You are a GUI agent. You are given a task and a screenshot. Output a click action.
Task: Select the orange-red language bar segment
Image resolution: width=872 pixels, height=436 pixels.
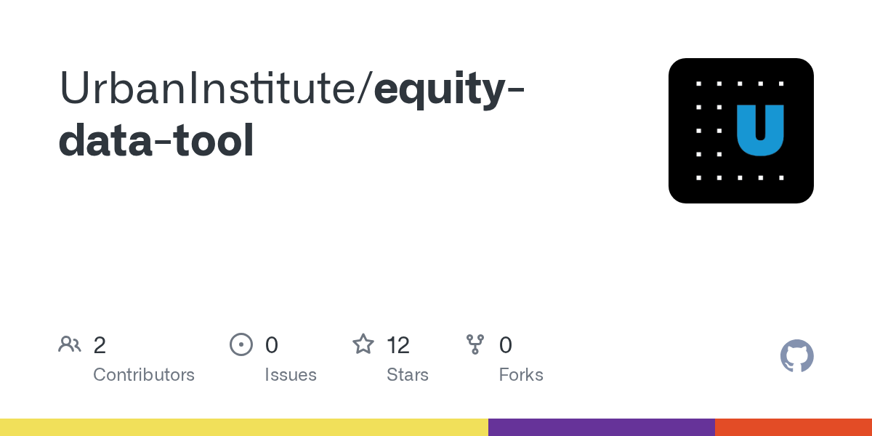793,427
